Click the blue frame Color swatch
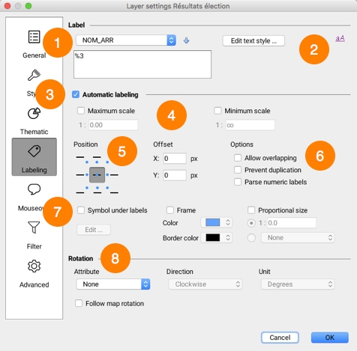Viewport: 357px width, 351px height. [213, 222]
